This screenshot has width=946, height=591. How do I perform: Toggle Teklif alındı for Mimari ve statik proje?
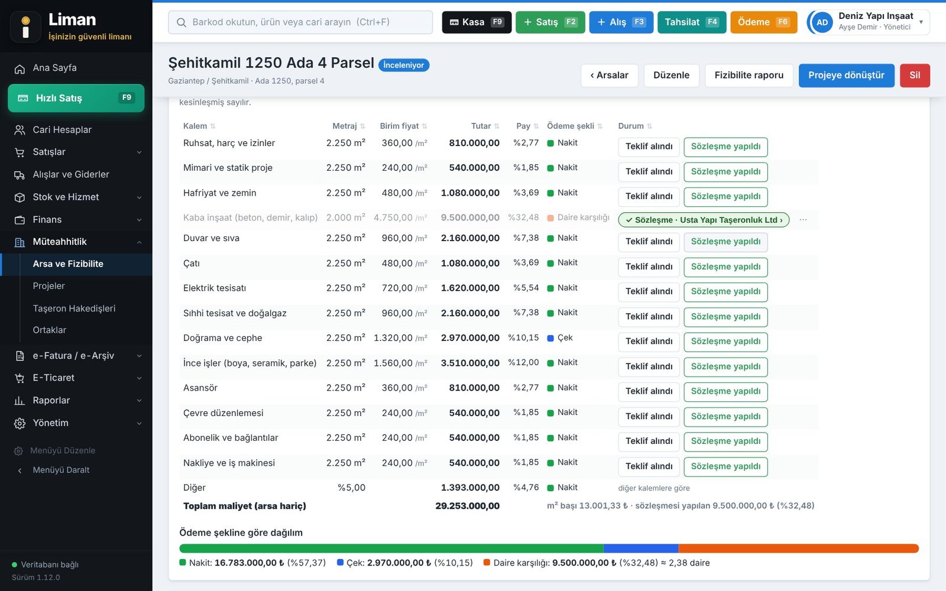click(x=649, y=171)
